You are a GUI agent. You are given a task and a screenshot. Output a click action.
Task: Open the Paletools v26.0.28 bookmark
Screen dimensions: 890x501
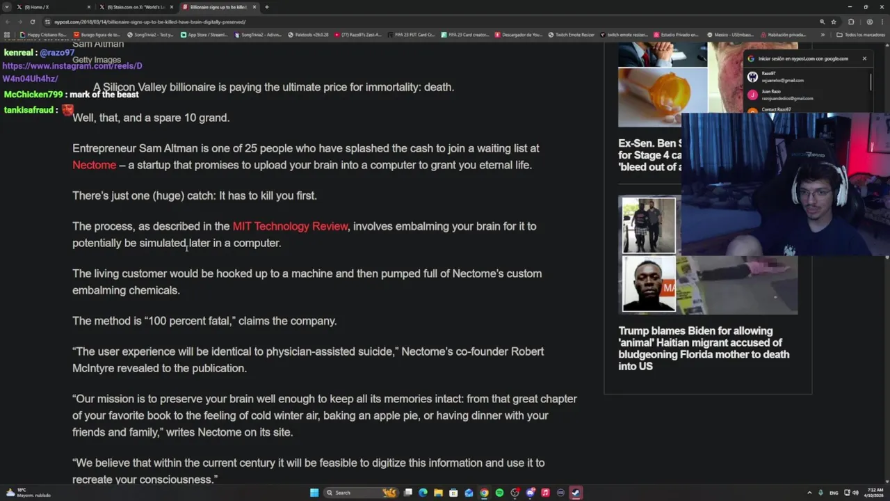point(308,35)
